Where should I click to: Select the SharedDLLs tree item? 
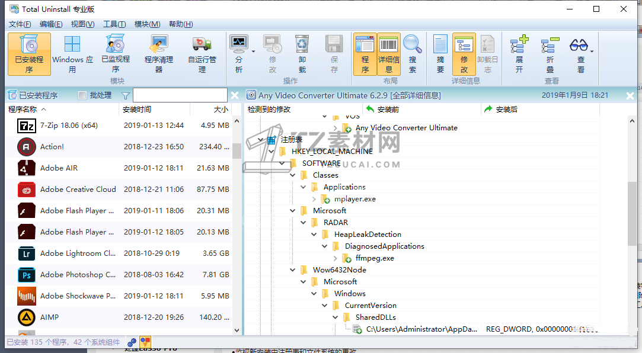pos(375,317)
